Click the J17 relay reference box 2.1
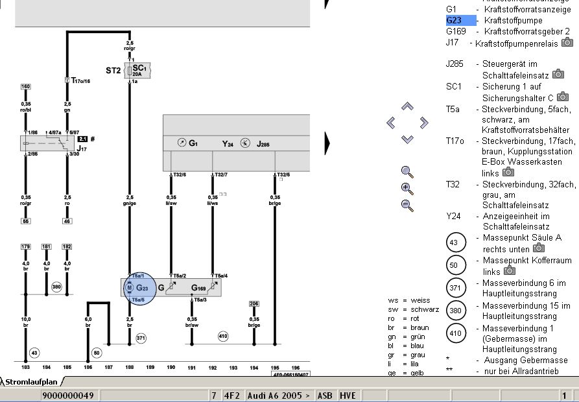Screen dimensions: 579x402 [x=82, y=139]
